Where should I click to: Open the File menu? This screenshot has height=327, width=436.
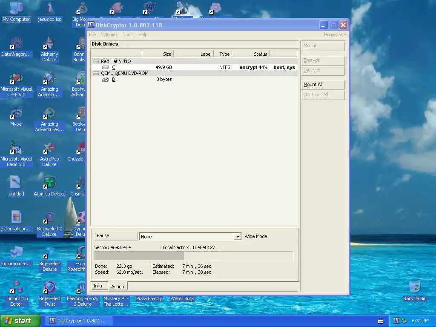click(92, 34)
